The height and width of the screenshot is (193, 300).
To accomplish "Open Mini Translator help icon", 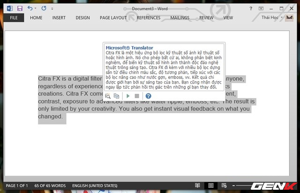I will (148, 96).
